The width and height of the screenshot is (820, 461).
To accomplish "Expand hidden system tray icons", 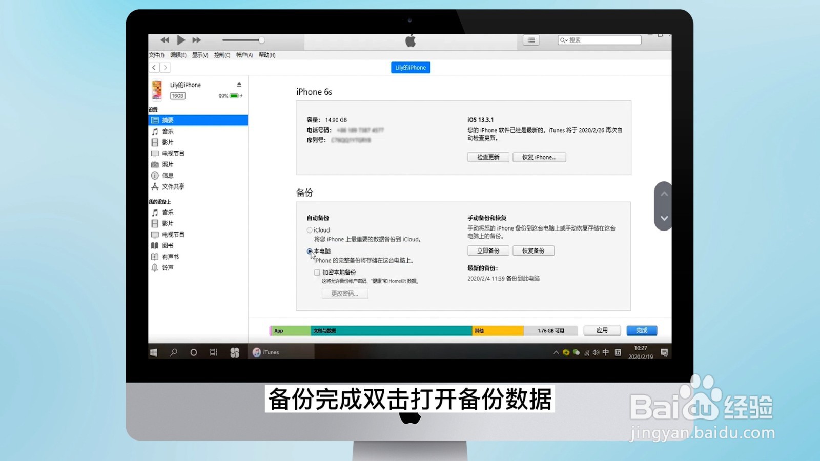I will click(556, 352).
